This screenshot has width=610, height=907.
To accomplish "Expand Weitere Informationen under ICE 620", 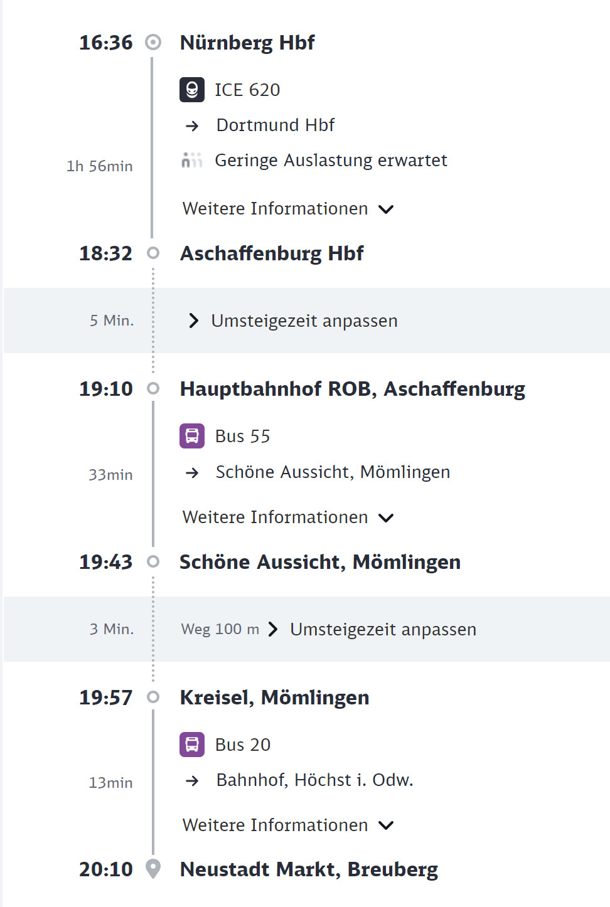I will (x=288, y=209).
